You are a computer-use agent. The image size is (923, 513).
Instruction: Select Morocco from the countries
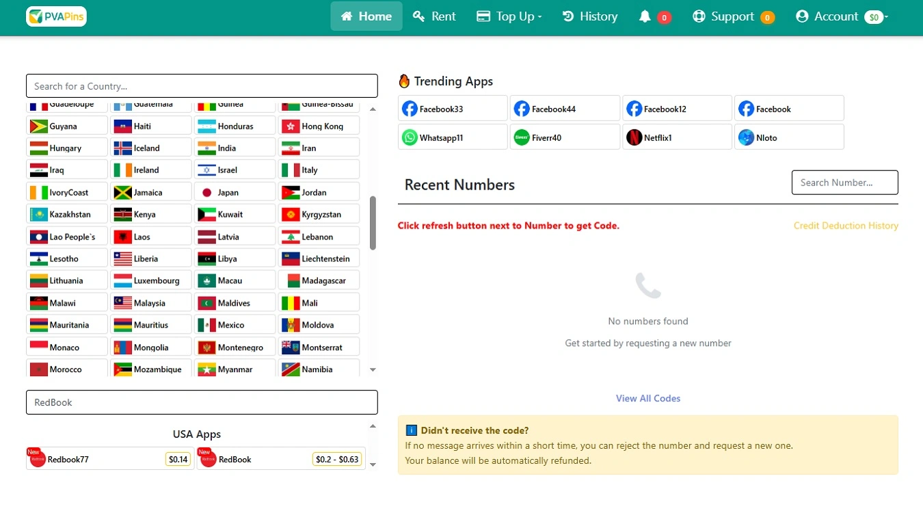pyautogui.click(x=67, y=369)
